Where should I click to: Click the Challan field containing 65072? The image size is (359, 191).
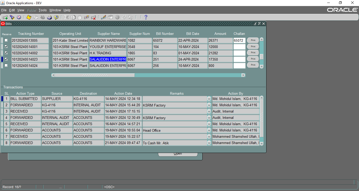pos(239,41)
